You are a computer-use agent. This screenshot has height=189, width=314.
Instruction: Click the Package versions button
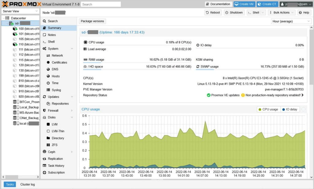point(92,21)
